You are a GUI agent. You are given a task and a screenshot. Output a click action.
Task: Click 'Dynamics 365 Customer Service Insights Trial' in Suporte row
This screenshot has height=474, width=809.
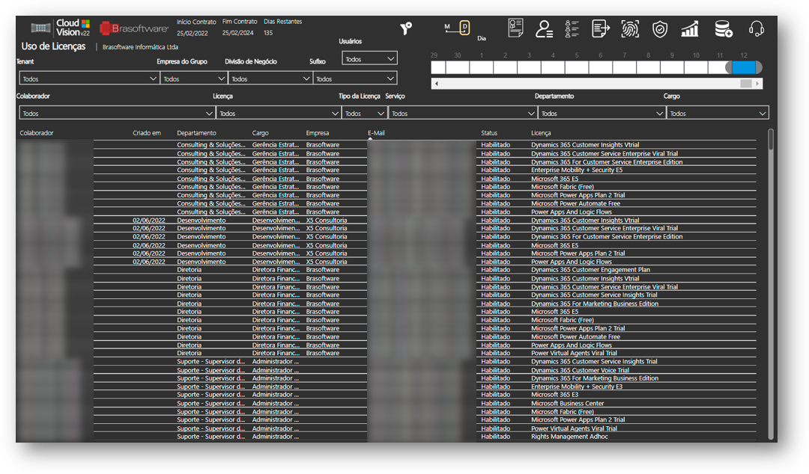pyautogui.click(x=594, y=361)
